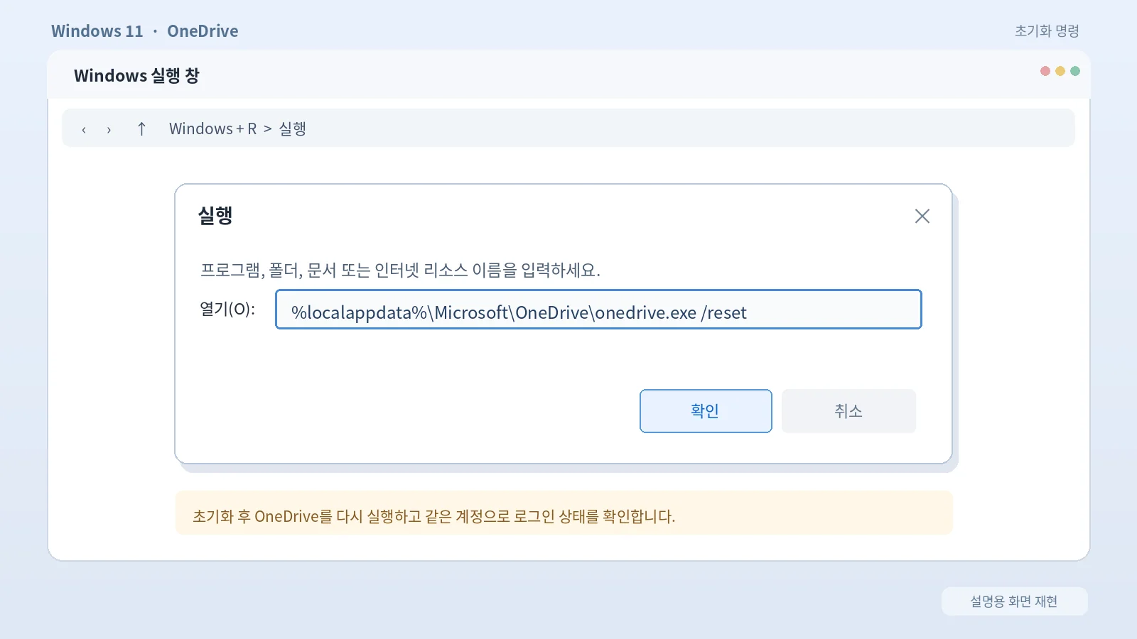This screenshot has width=1137, height=639.
Task: Go back with the left chevron arrow
Action: (x=84, y=129)
